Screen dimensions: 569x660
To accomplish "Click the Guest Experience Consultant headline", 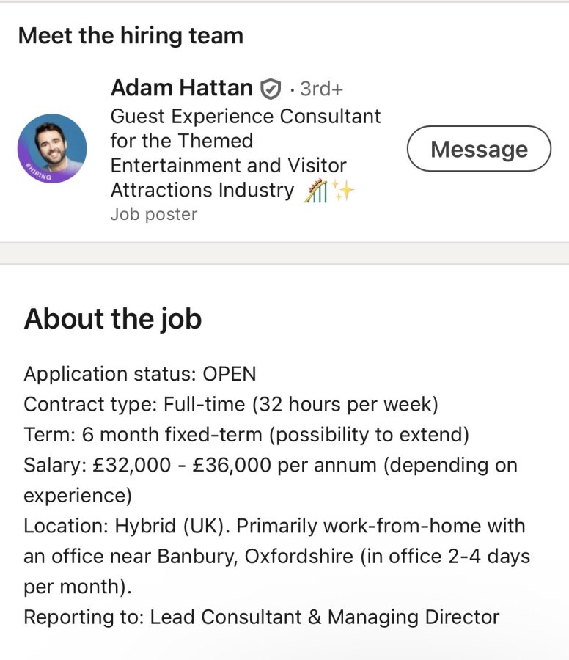I will (246, 153).
